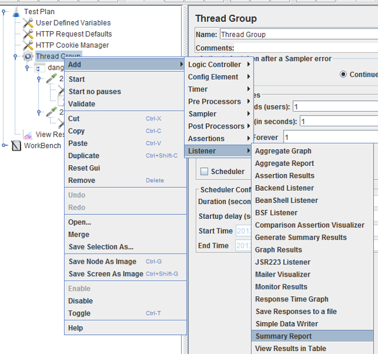Viewport: 378px width, 354px height.
Task: Click Reset Gui
Action: click(126, 168)
